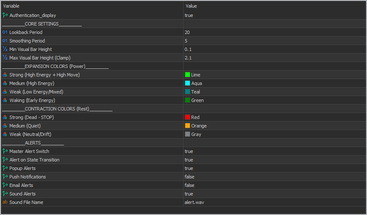Click the Master Alert Switch boolean icon
The image size is (367, 215).
pos(5,151)
